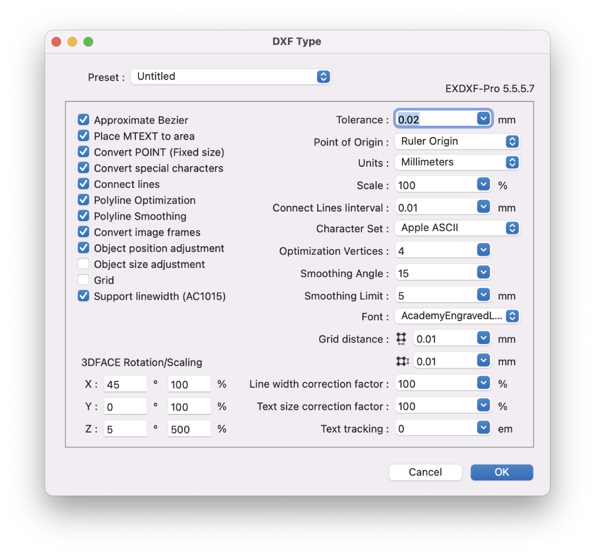Open Character Set Apple ASCII menu

[x=457, y=228]
